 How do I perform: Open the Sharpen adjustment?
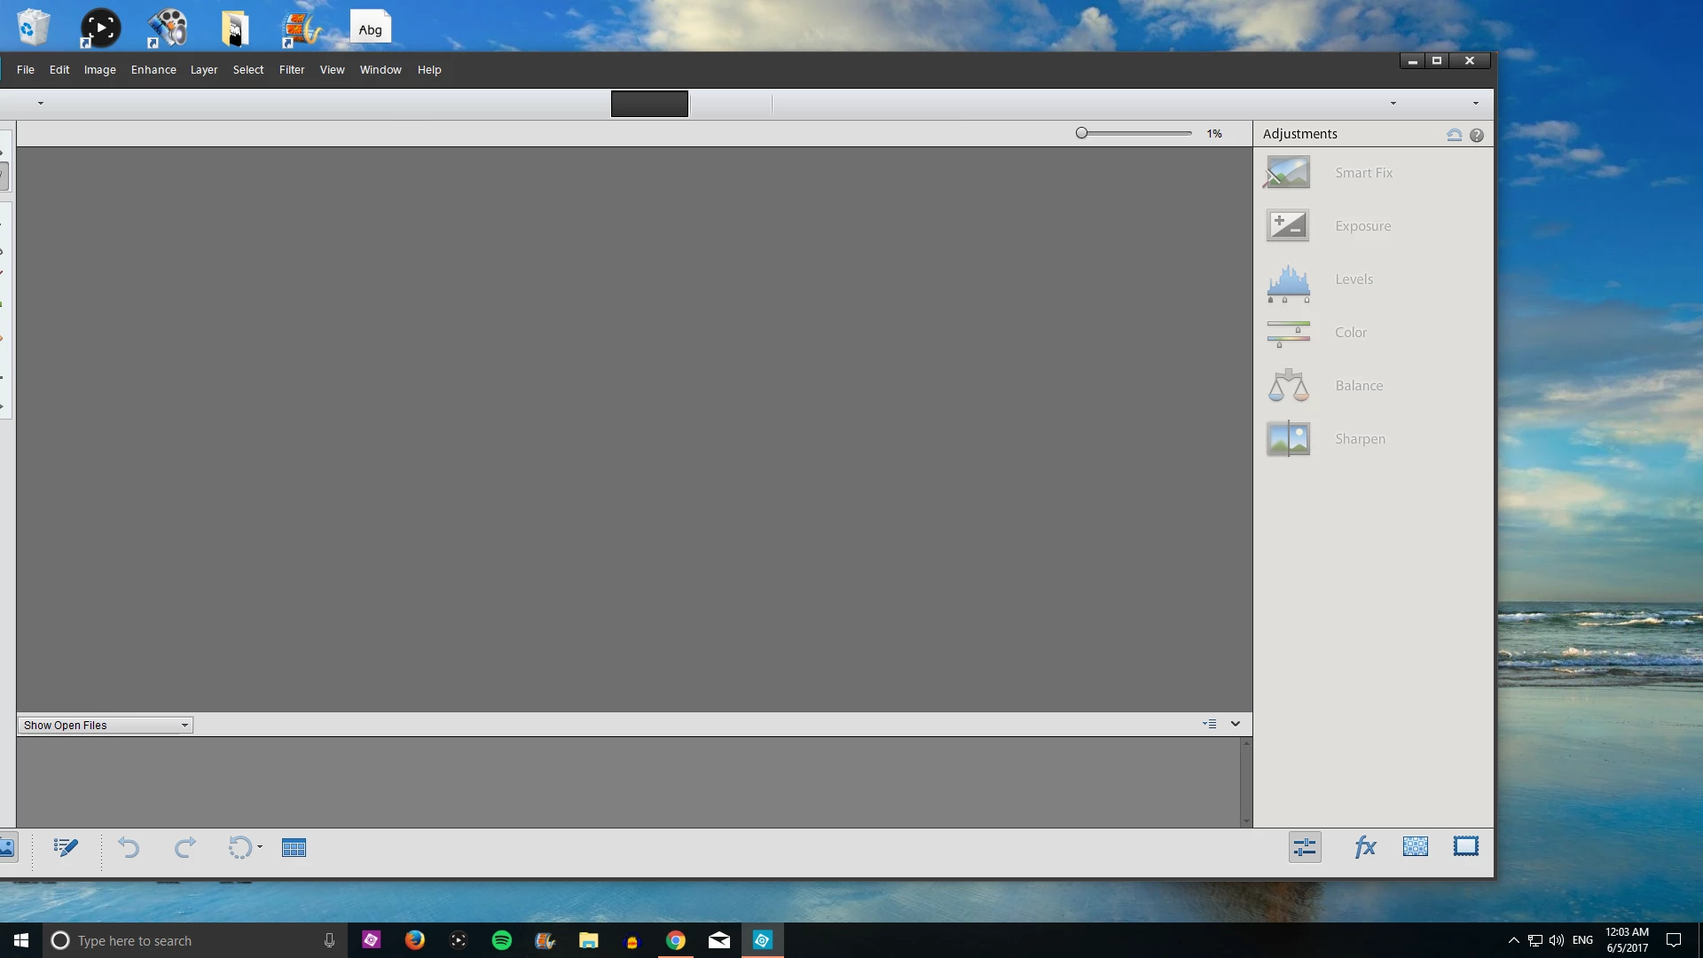pos(1288,439)
